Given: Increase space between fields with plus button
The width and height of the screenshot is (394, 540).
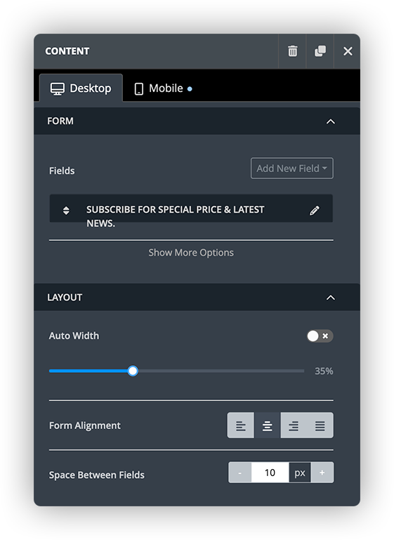Looking at the screenshot, I should [x=322, y=473].
